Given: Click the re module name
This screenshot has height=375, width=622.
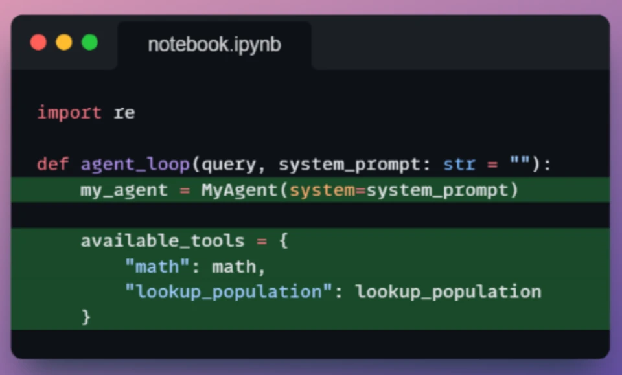Looking at the screenshot, I should coord(124,113).
